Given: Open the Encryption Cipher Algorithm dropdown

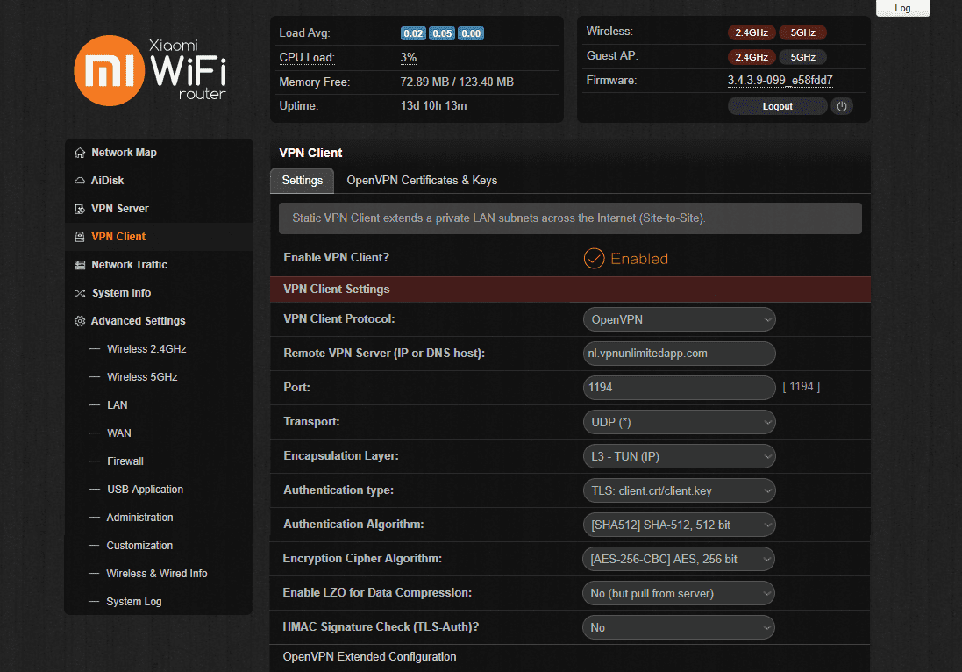Looking at the screenshot, I should [x=679, y=559].
